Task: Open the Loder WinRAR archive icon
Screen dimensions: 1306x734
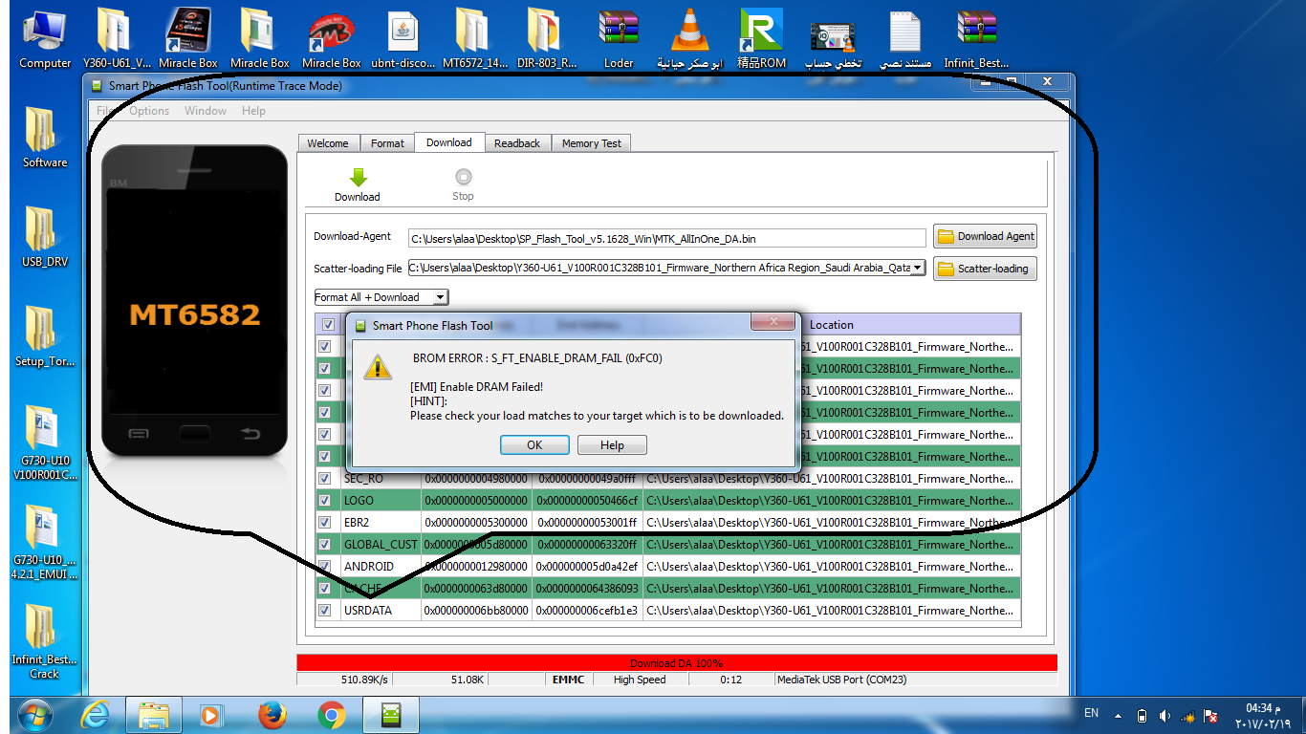Action: [619, 39]
